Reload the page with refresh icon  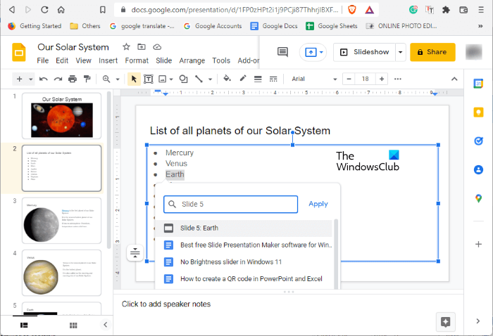(44, 10)
